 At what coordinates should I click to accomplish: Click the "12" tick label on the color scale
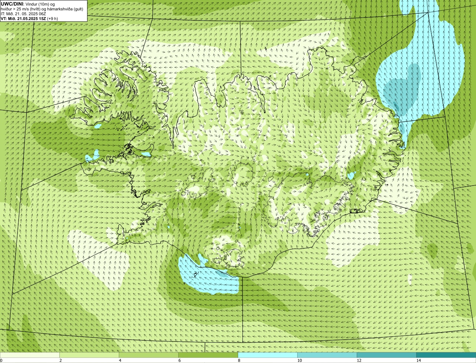point(359,360)
